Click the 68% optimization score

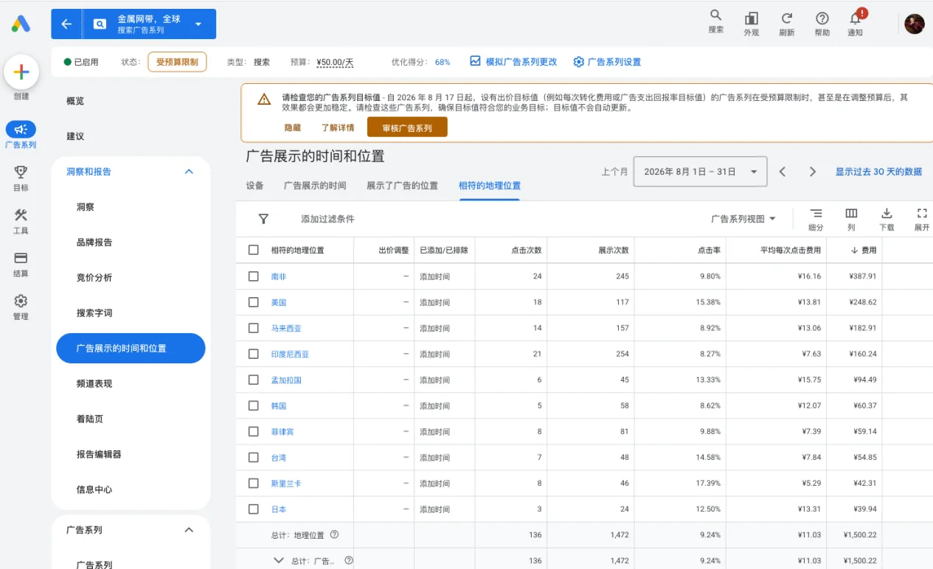click(443, 63)
